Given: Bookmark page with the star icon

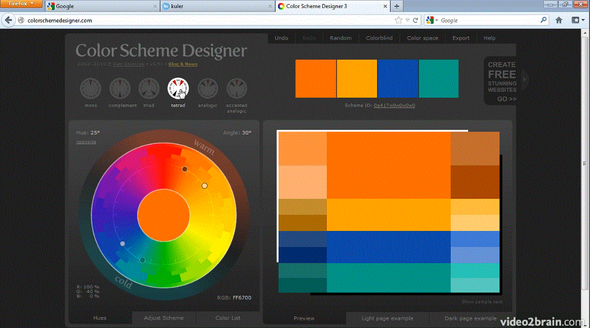Looking at the screenshot, I should click(398, 20).
